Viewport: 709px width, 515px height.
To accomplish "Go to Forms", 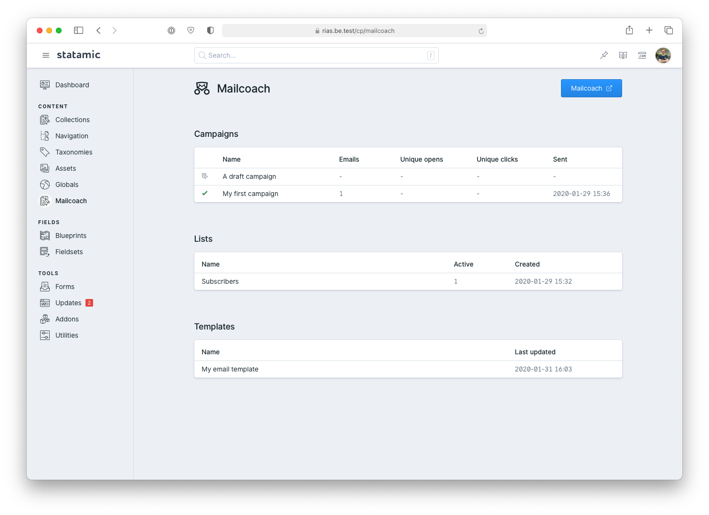I will (65, 287).
